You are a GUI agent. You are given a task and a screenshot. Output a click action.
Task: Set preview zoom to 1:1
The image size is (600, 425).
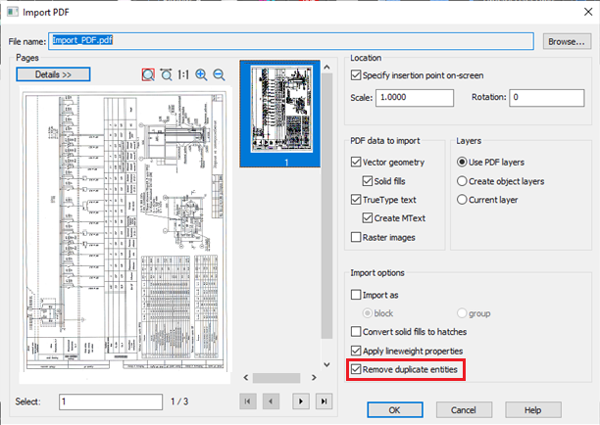coord(183,74)
